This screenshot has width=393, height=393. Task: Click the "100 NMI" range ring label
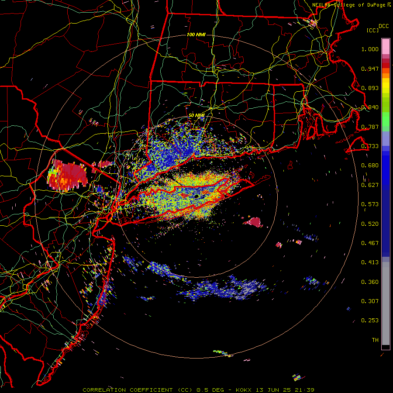coord(196,34)
